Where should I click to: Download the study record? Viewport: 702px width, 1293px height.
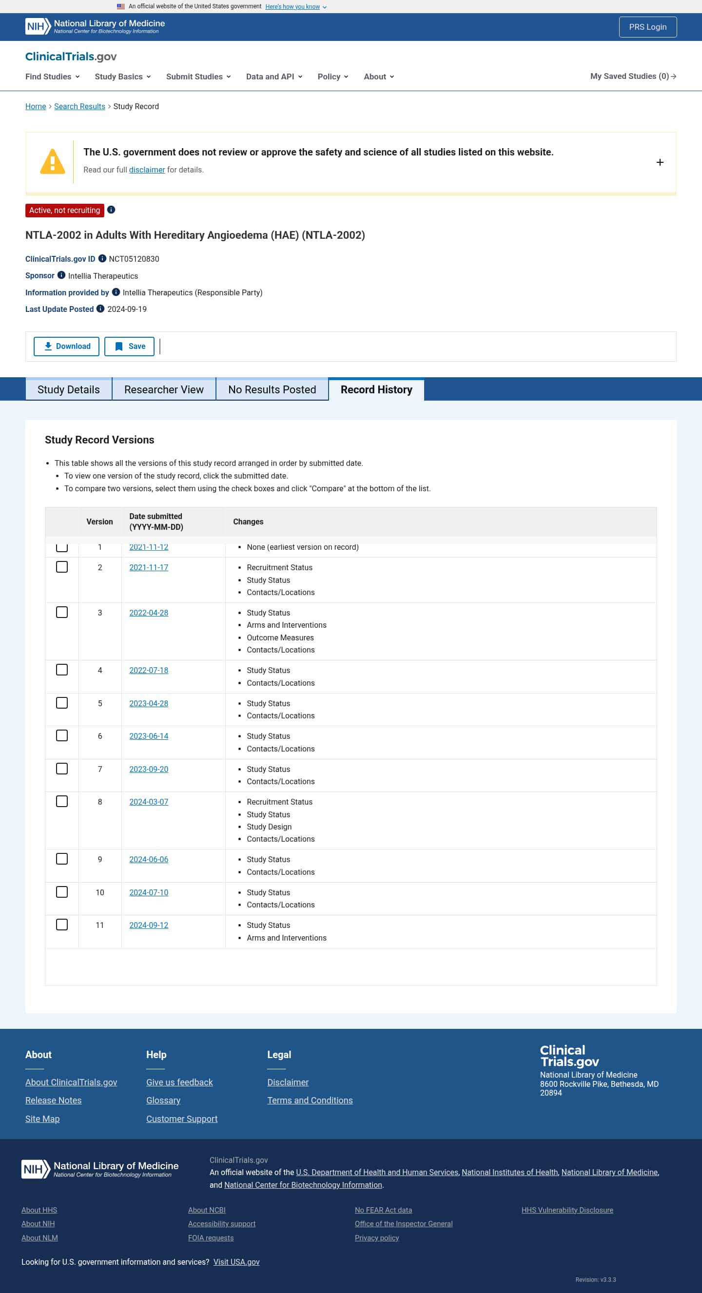coord(66,347)
